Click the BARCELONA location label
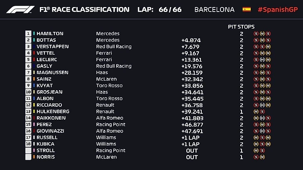The image size is (303, 170). pos(214,10)
